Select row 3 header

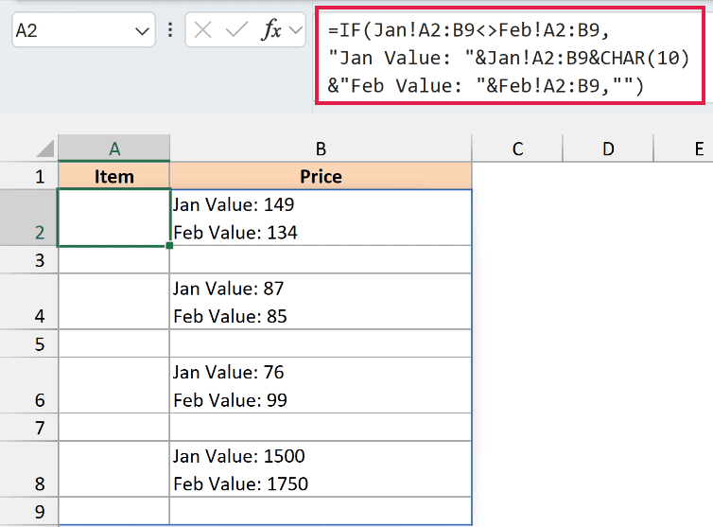[x=29, y=260]
